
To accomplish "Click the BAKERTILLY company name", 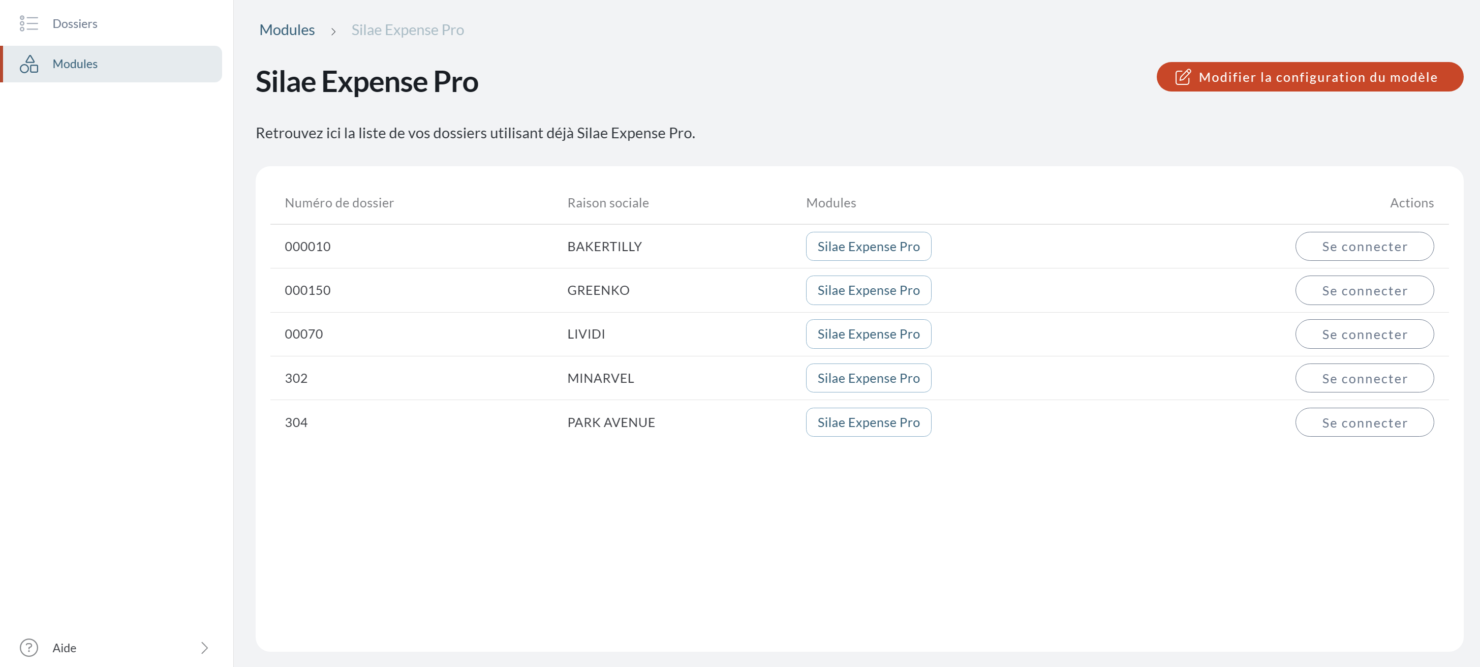I will pos(604,247).
